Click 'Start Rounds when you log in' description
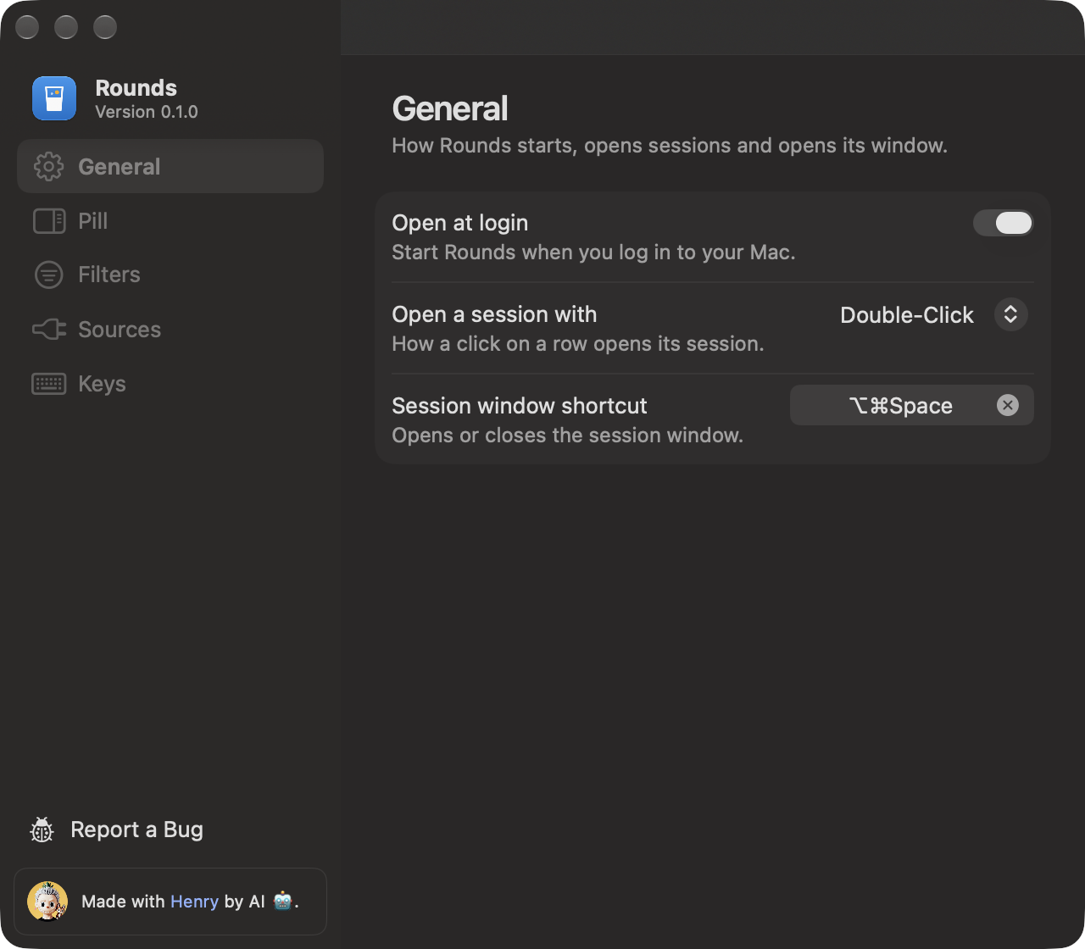The height and width of the screenshot is (949, 1085). (x=593, y=253)
